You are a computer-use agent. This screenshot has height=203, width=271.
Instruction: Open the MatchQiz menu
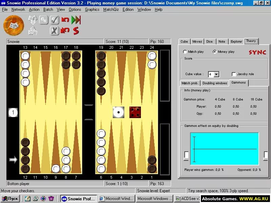tap(111, 9)
